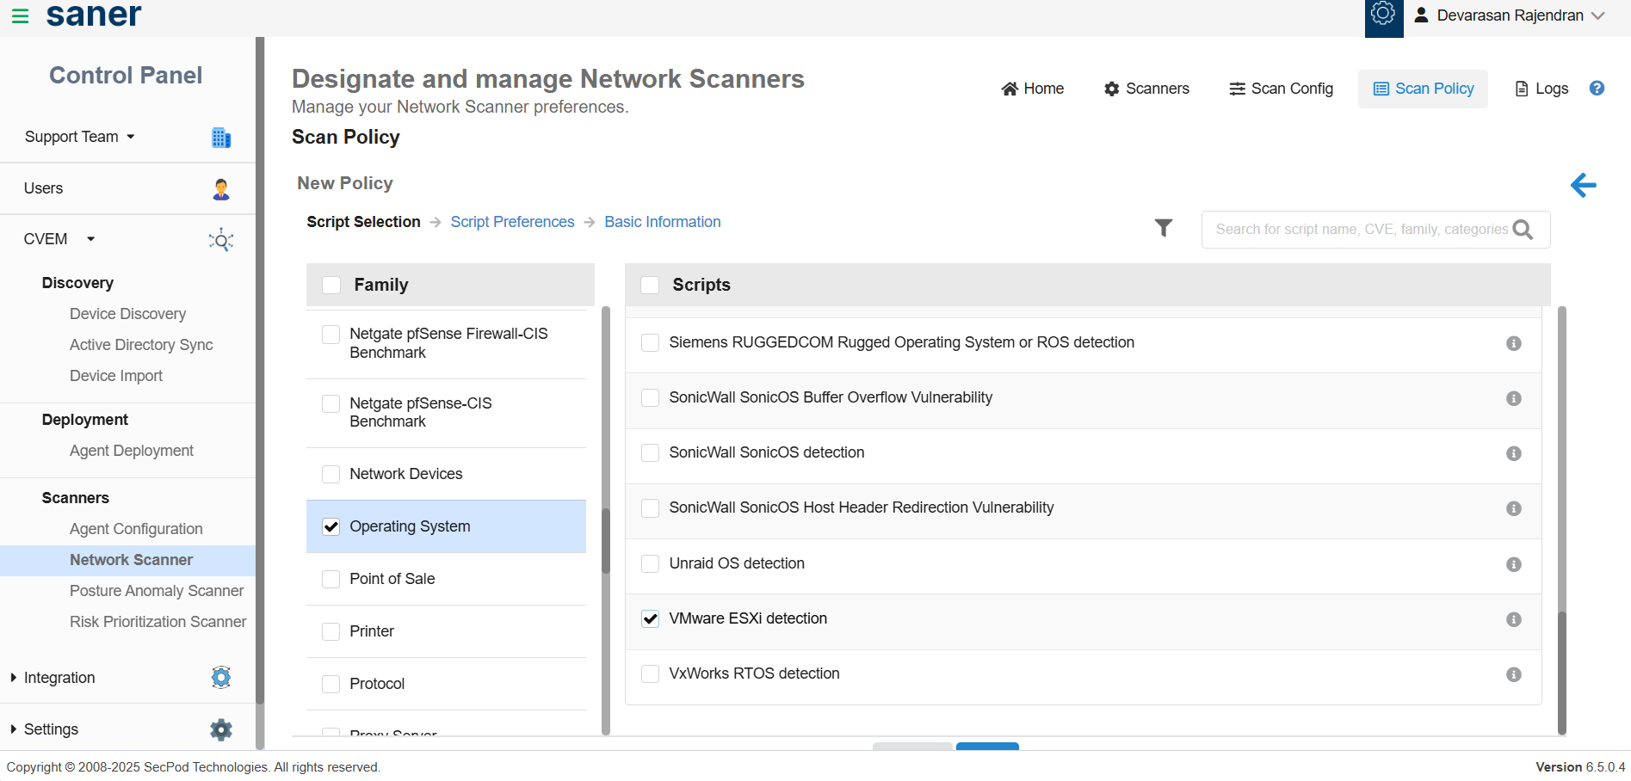Image resolution: width=1631 pixels, height=781 pixels.
Task: Open Active Directory Sync
Action: pos(141,345)
